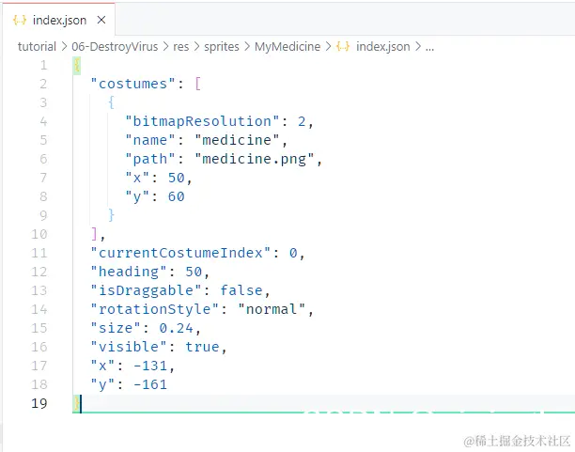Click the "medicine.png" string value

(x=255, y=159)
